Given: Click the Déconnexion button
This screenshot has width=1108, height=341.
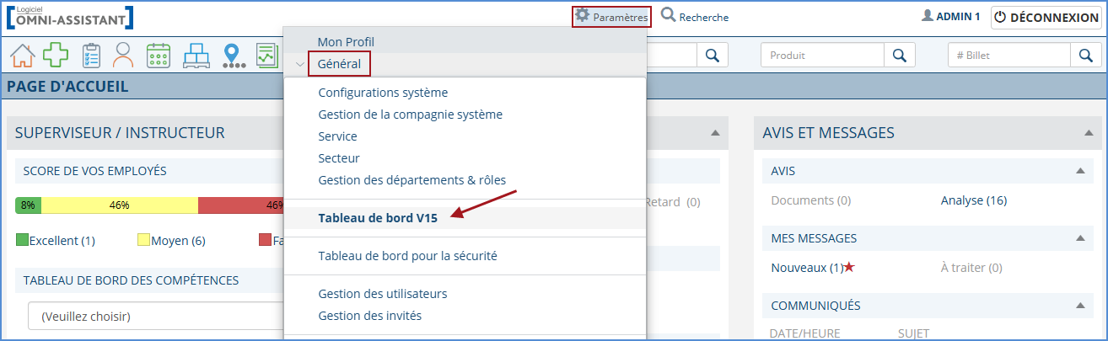Looking at the screenshot, I should point(1046,17).
